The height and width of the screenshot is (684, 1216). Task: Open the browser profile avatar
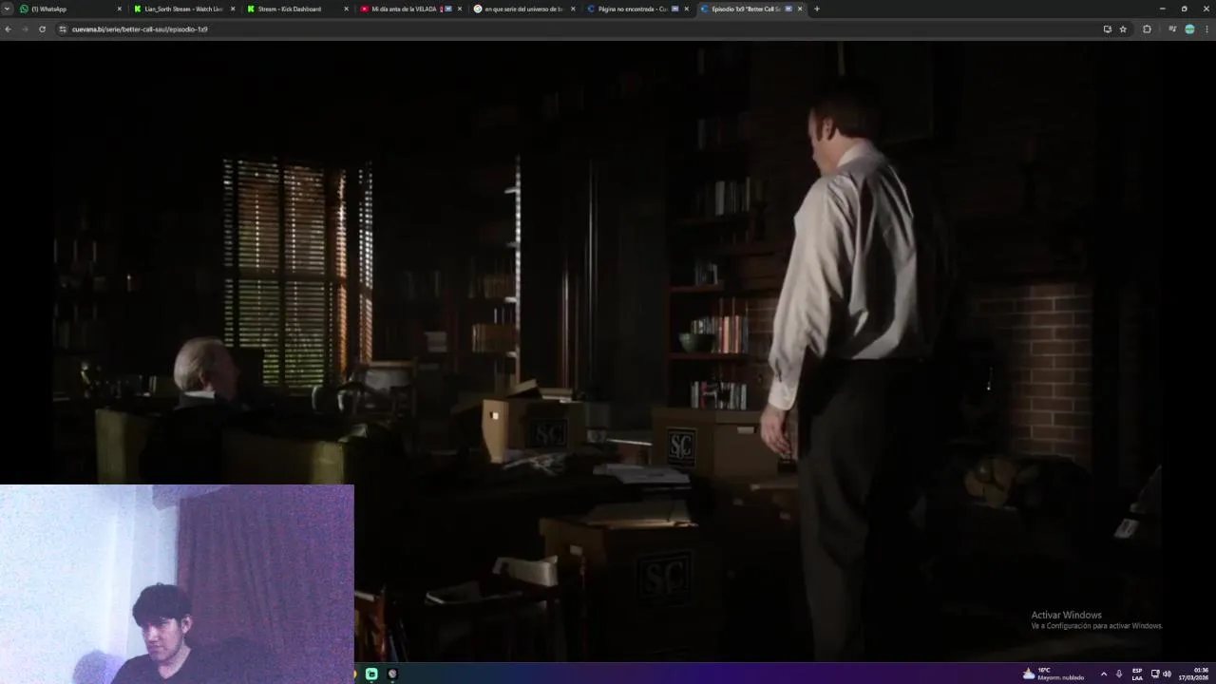tap(1189, 29)
